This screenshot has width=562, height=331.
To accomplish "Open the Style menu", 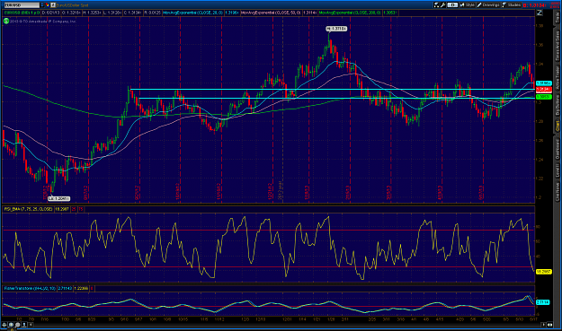I will tap(468, 5).
